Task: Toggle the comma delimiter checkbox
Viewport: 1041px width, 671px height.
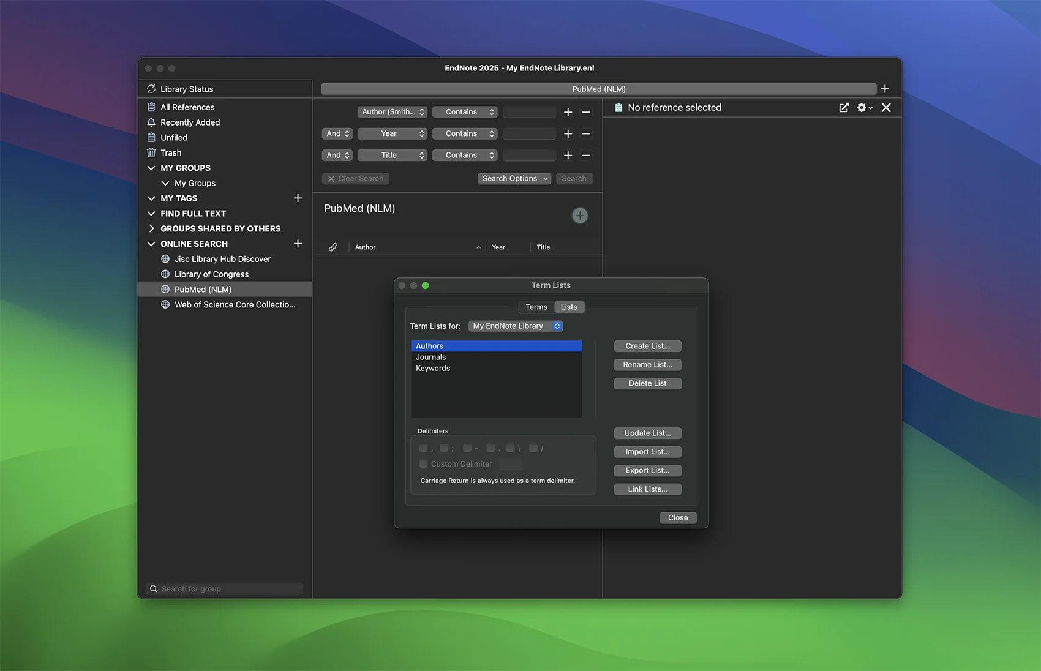Action: (424, 448)
